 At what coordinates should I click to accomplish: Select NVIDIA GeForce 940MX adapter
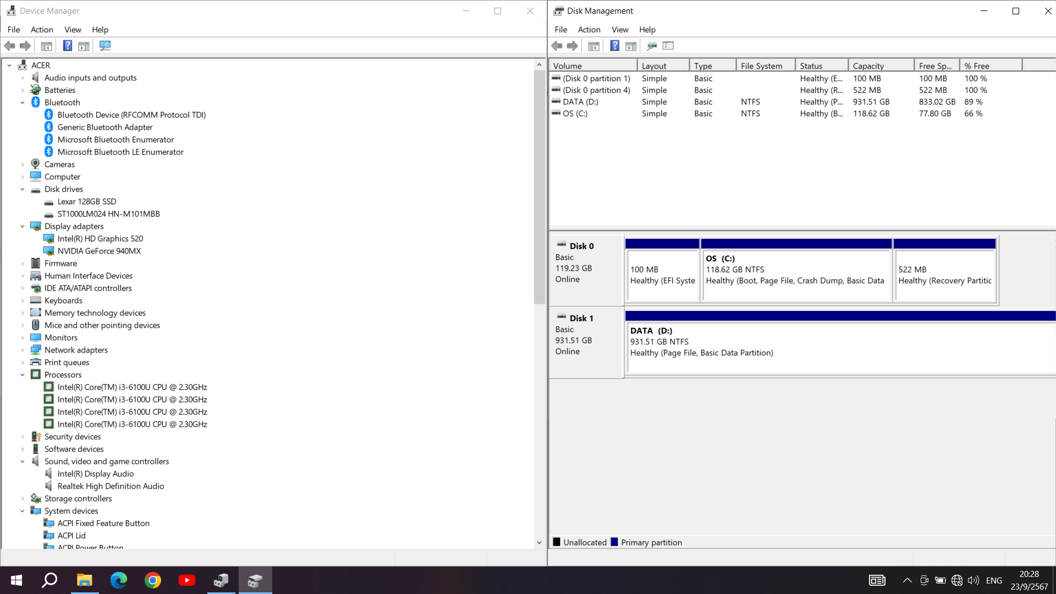pyautogui.click(x=99, y=251)
